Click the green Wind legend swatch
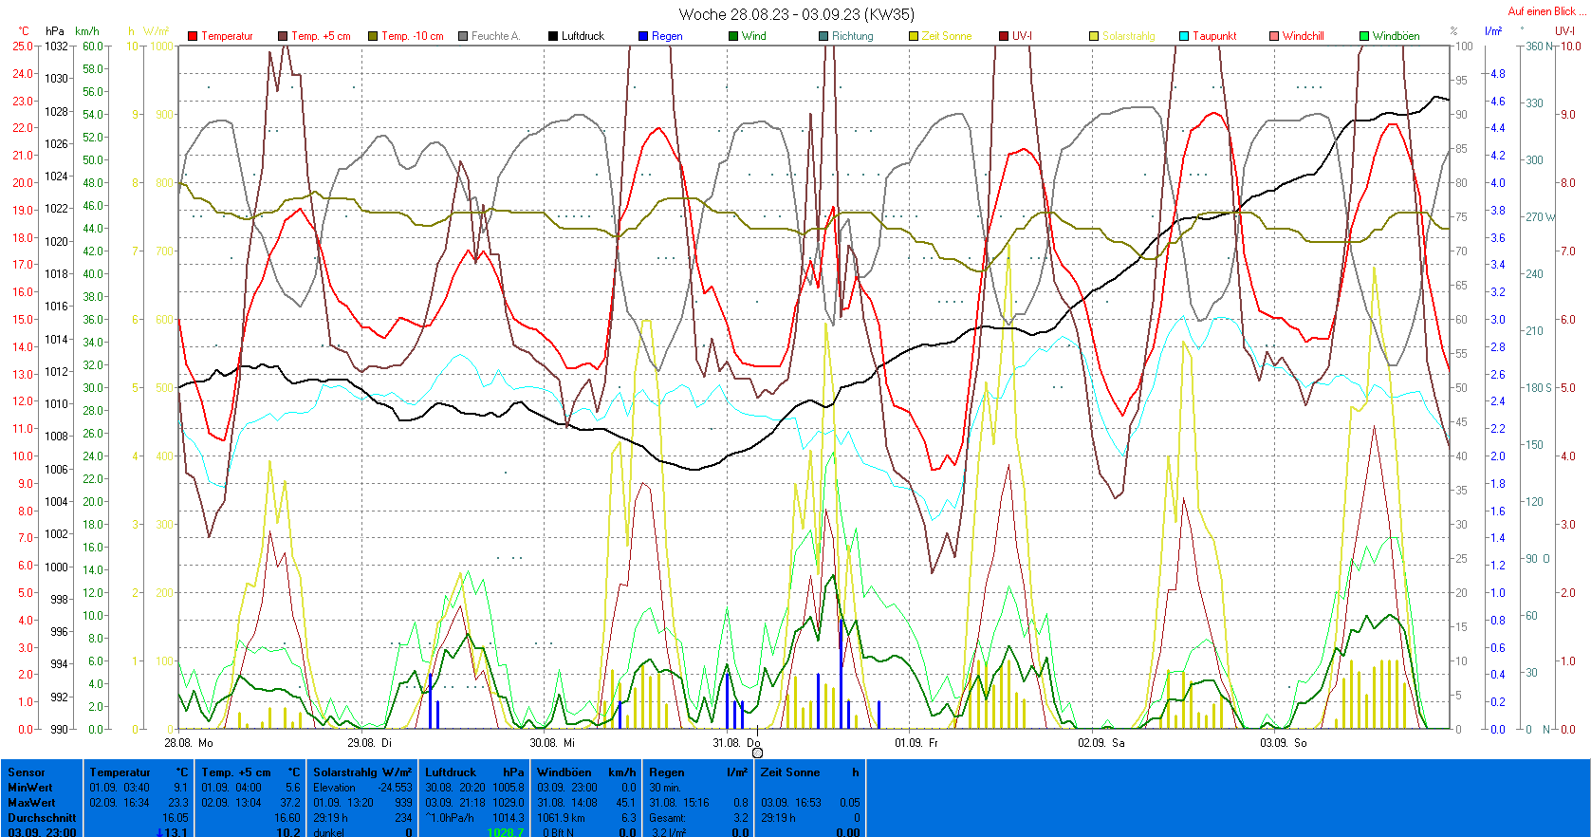This screenshot has width=1591, height=837. click(x=733, y=36)
